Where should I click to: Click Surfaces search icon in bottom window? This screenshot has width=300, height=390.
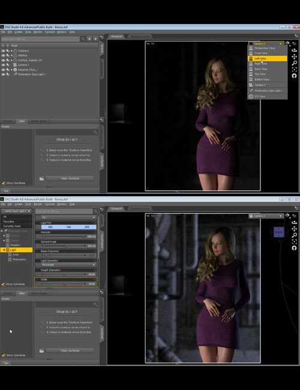coord(95,304)
